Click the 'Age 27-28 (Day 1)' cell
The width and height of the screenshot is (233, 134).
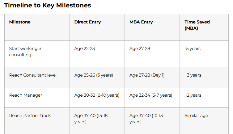pos(147,75)
